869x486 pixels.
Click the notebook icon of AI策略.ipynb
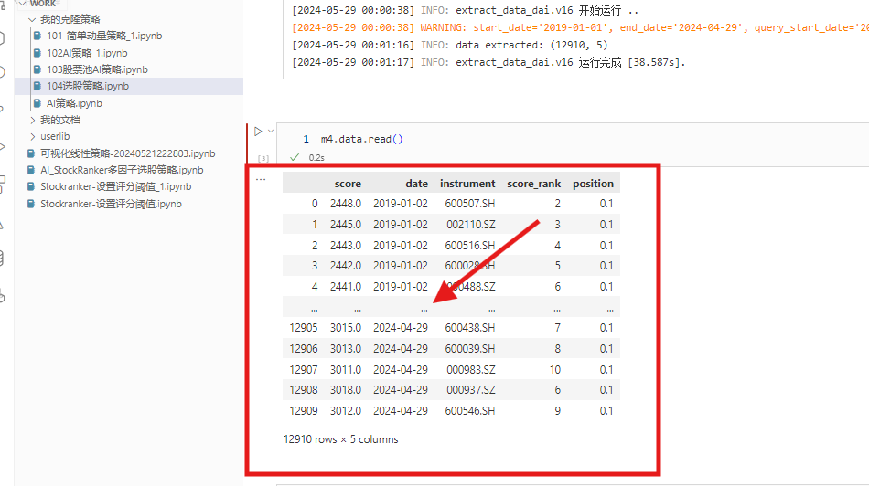(37, 103)
